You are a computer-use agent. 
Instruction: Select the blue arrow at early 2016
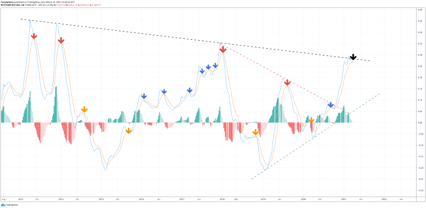coord(144,97)
